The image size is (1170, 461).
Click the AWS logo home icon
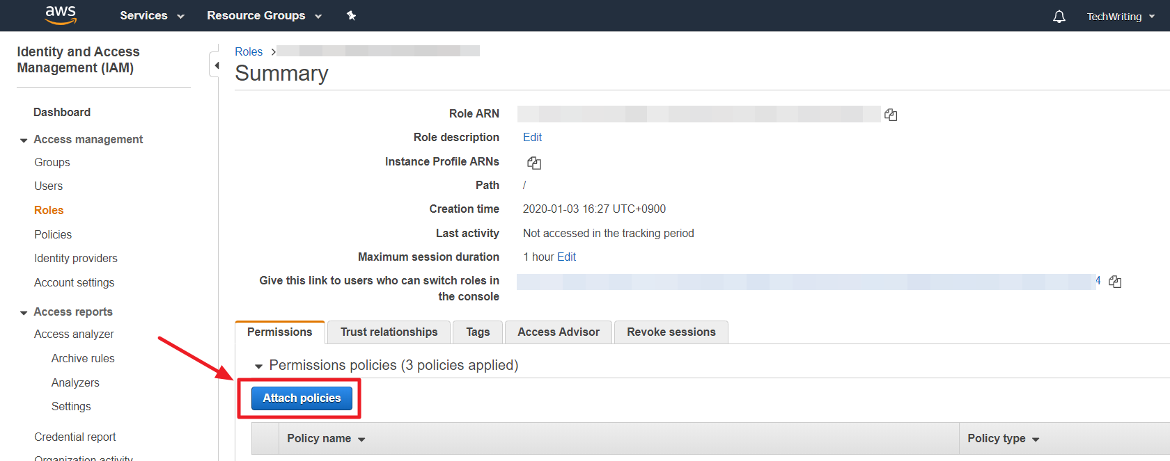point(61,15)
